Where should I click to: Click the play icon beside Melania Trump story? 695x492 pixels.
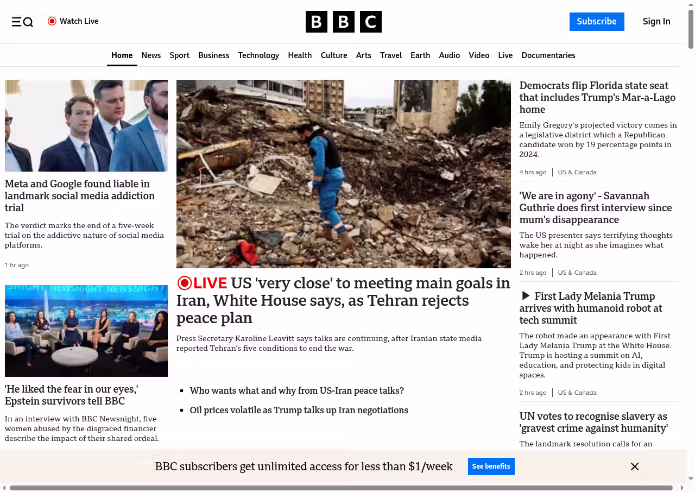pyautogui.click(x=525, y=296)
